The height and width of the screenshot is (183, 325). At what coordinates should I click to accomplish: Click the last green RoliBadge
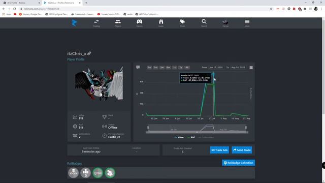[x=110, y=173]
